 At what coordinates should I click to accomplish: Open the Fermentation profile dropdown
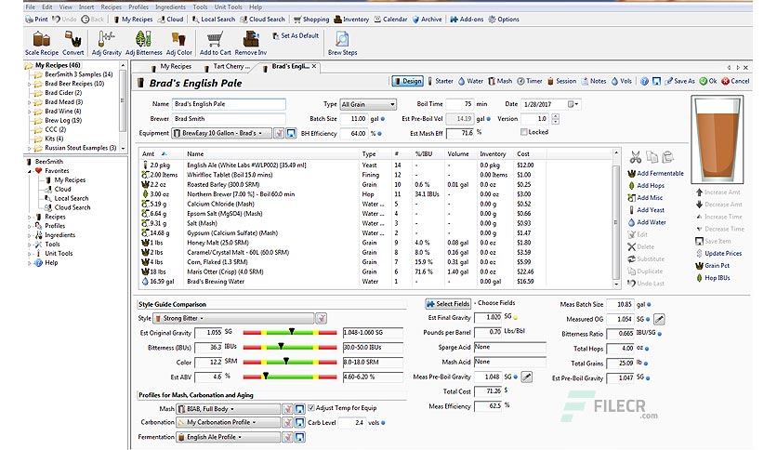(x=228, y=437)
